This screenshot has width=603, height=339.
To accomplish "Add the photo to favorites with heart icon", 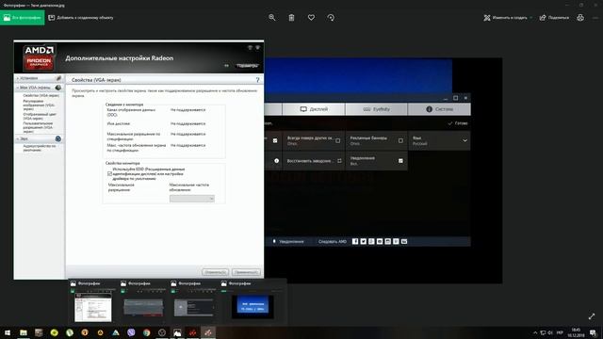I will click(311, 18).
